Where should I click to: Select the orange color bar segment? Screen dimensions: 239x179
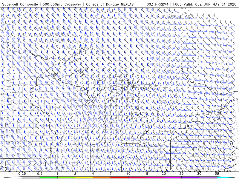[x=102, y=178]
